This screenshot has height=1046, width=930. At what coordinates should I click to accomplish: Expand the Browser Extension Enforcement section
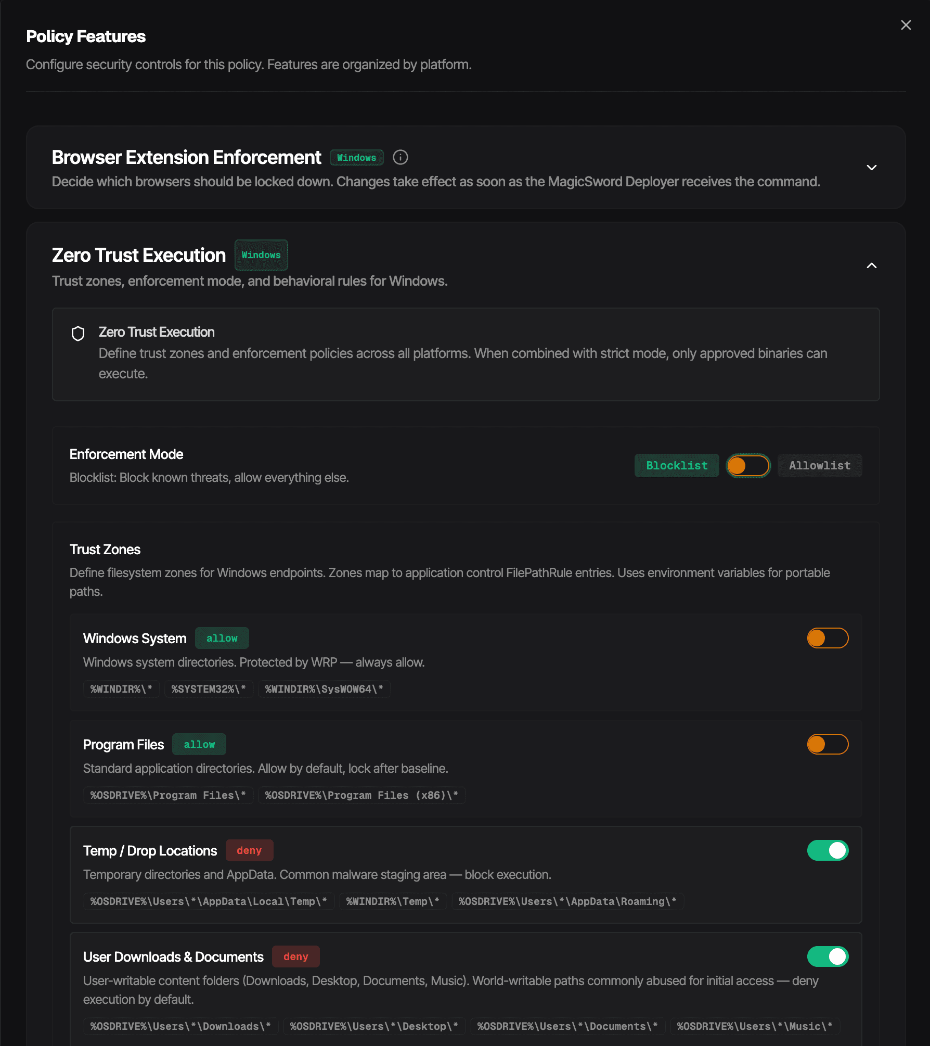[x=871, y=168]
